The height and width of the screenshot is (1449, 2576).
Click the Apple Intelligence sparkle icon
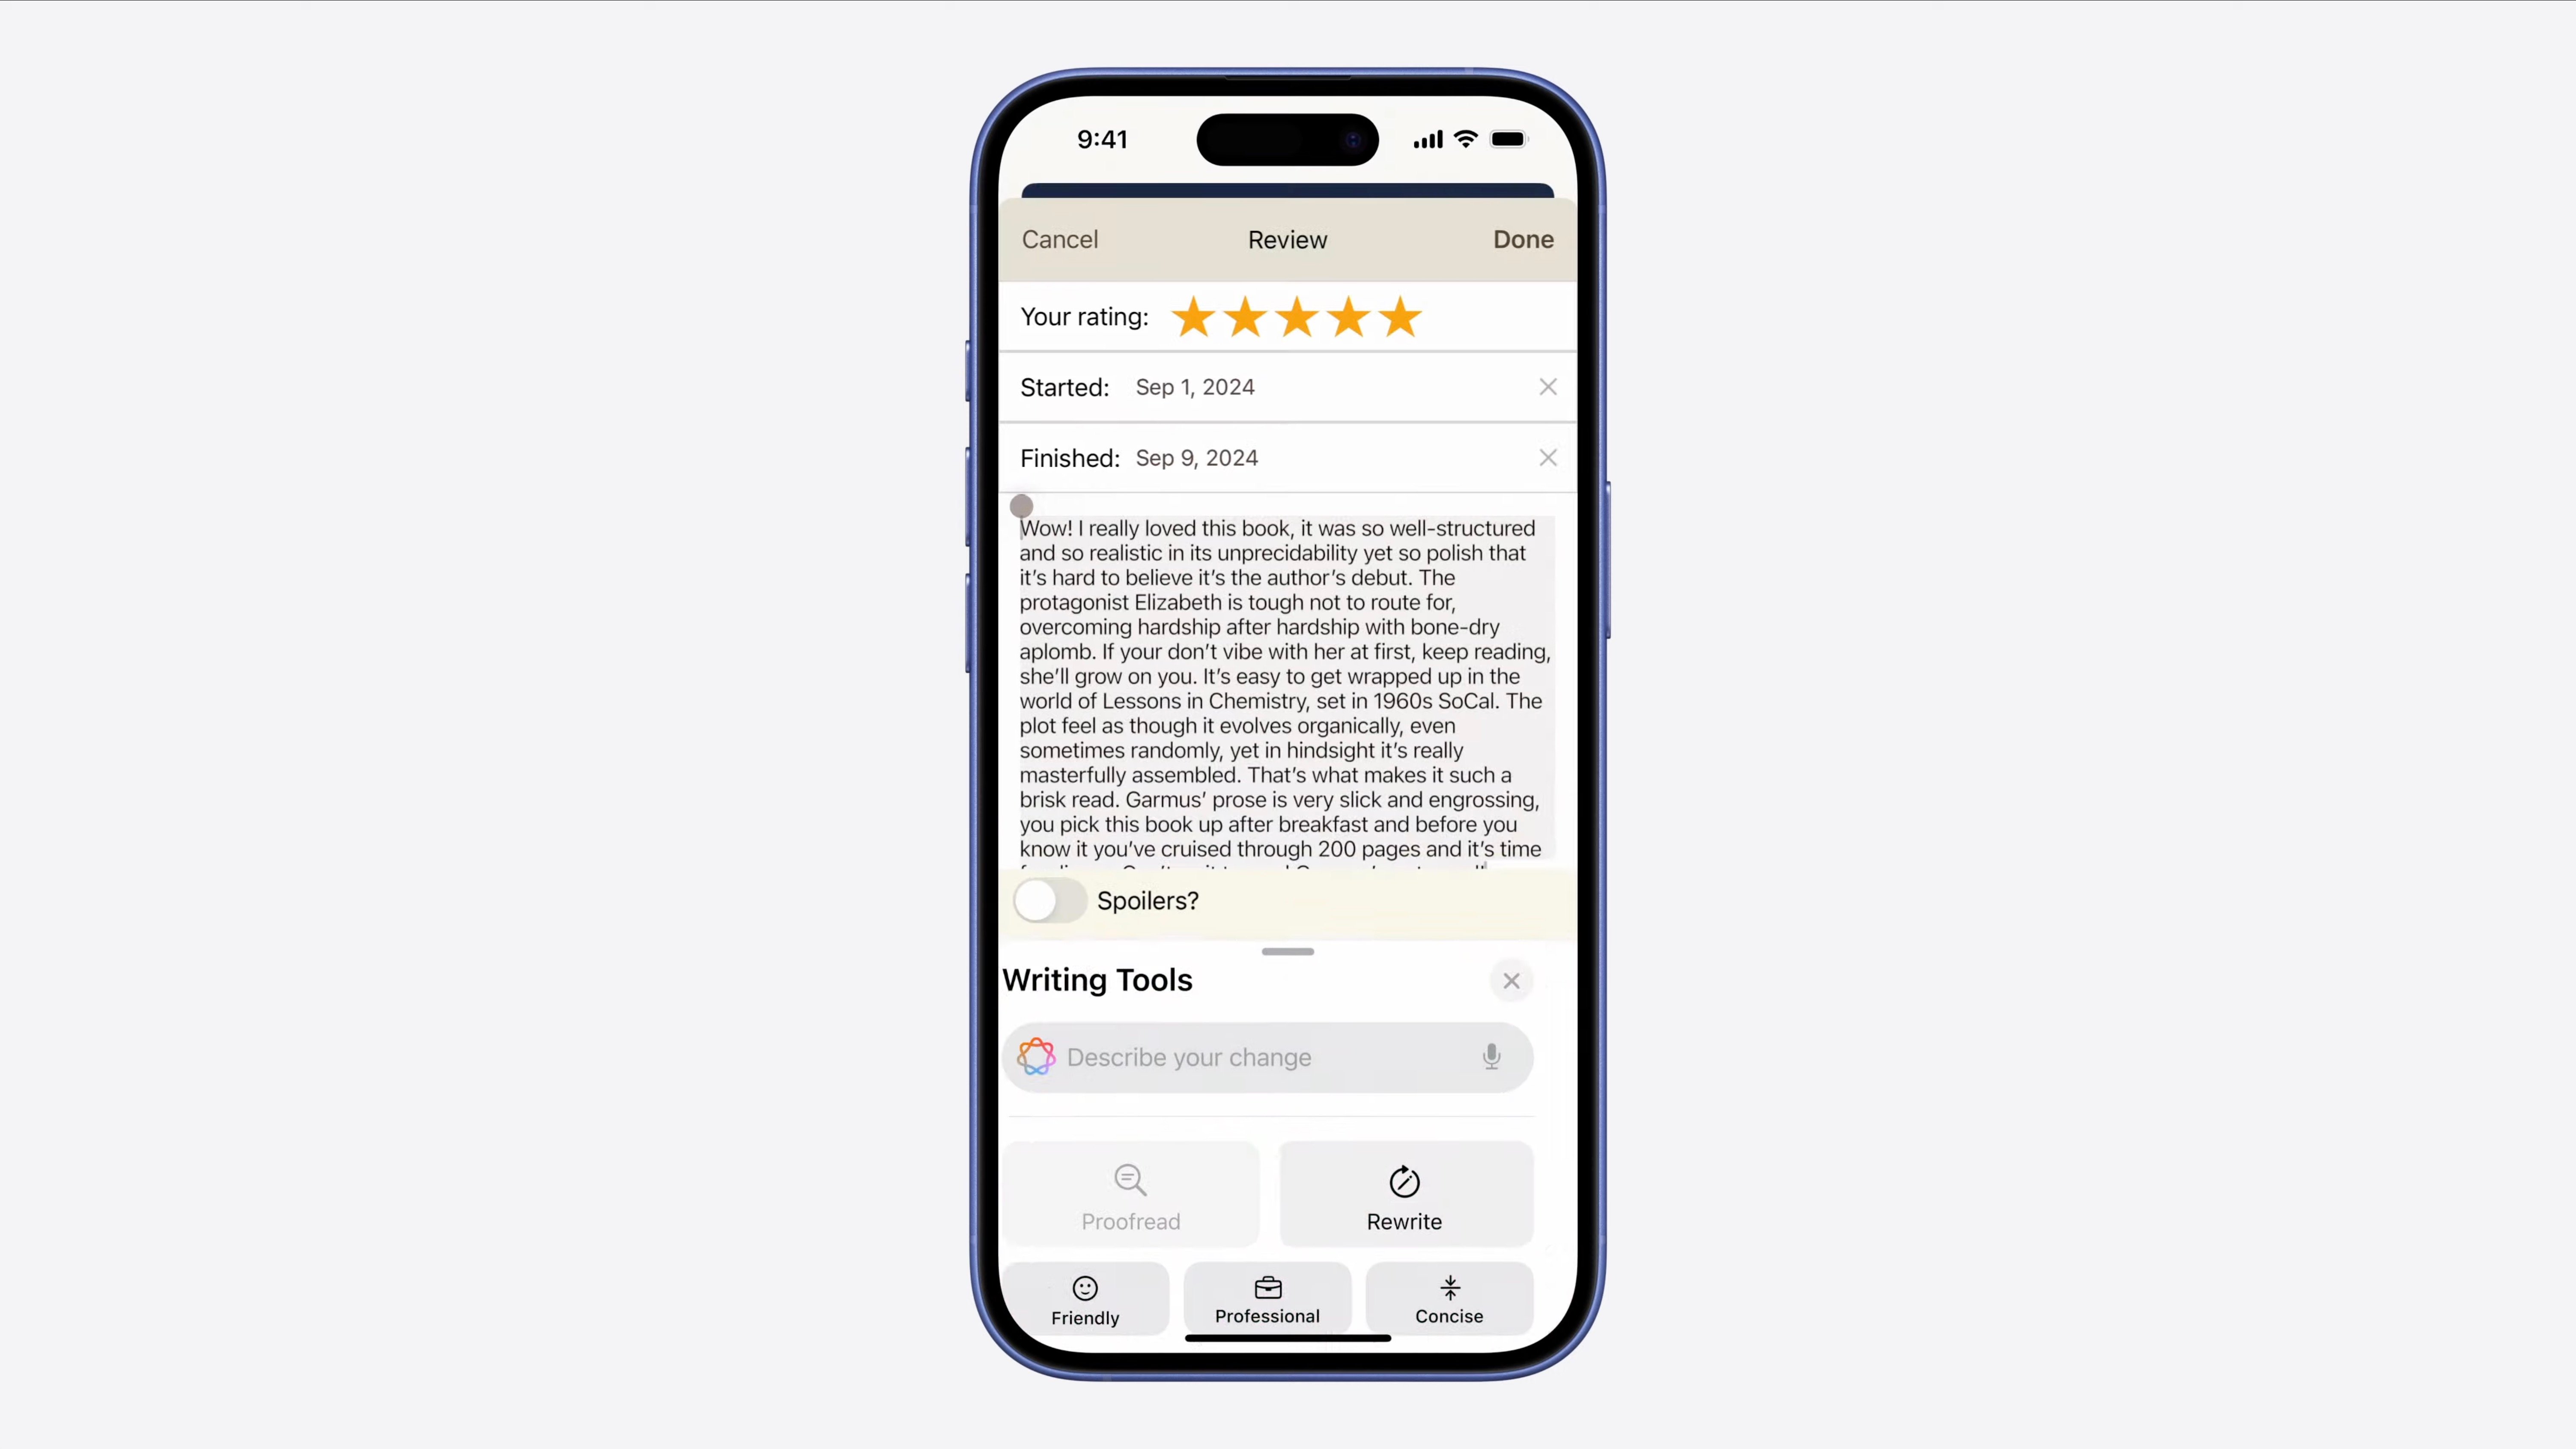pos(1037,1056)
